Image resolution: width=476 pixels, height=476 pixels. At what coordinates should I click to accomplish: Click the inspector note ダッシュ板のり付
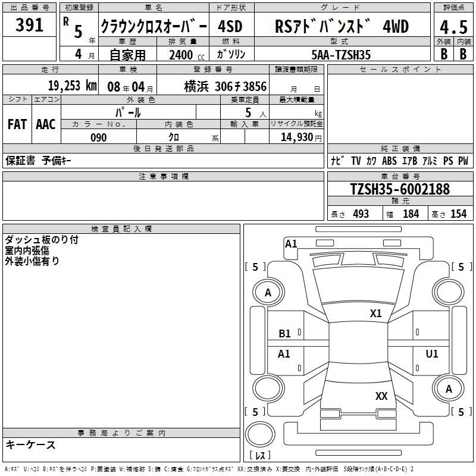(42, 240)
